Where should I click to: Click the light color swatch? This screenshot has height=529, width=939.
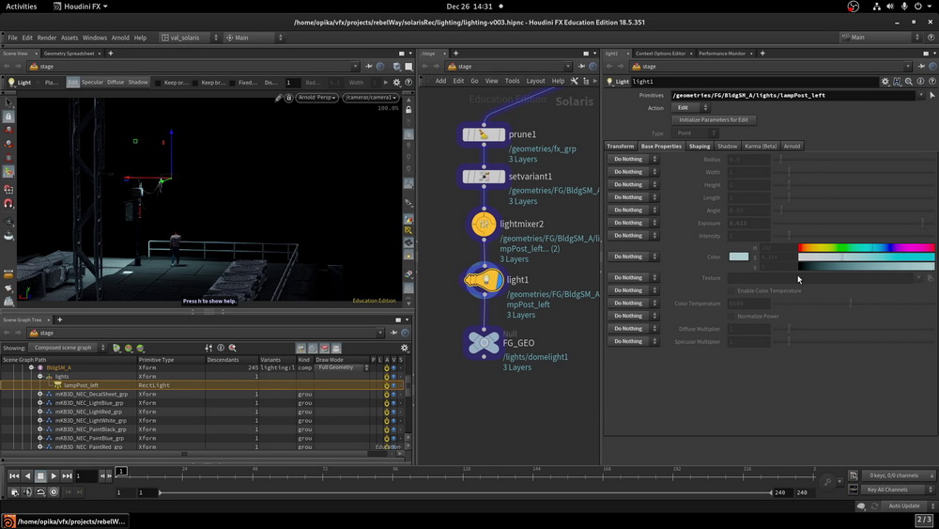tap(738, 257)
